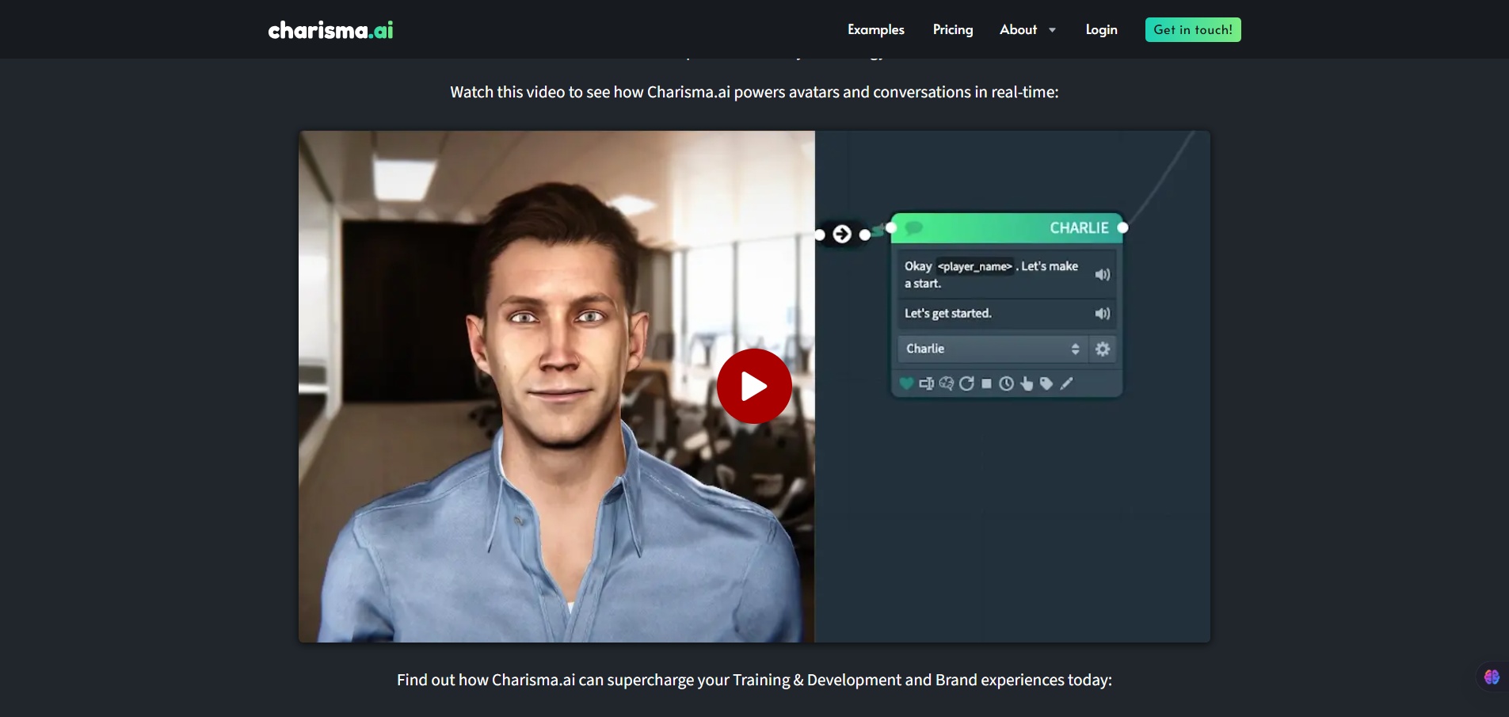Image resolution: width=1509 pixels, height=717 pixels.
Task: Expand the About dropdown arrow
Action: pos(1052,30)
